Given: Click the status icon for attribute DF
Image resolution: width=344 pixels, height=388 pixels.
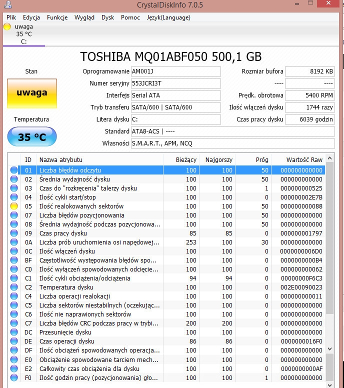Looking at the screenshot, I should click(14, 350).
